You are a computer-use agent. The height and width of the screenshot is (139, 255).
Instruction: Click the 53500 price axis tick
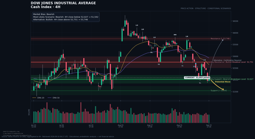[x=235, y=44]
